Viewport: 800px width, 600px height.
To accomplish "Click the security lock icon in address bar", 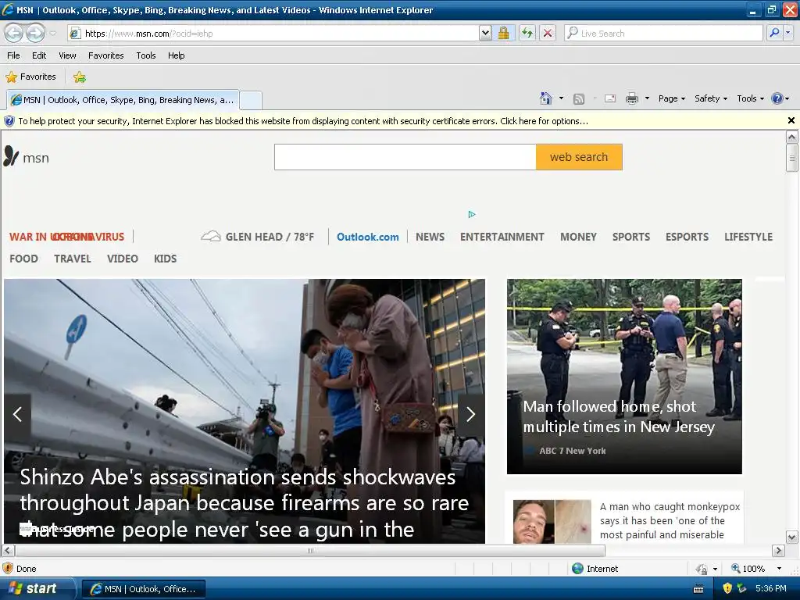I will tap(503, 33).
